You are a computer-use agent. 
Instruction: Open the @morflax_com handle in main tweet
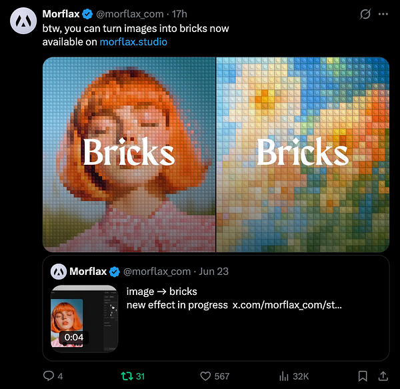[130, 14]
